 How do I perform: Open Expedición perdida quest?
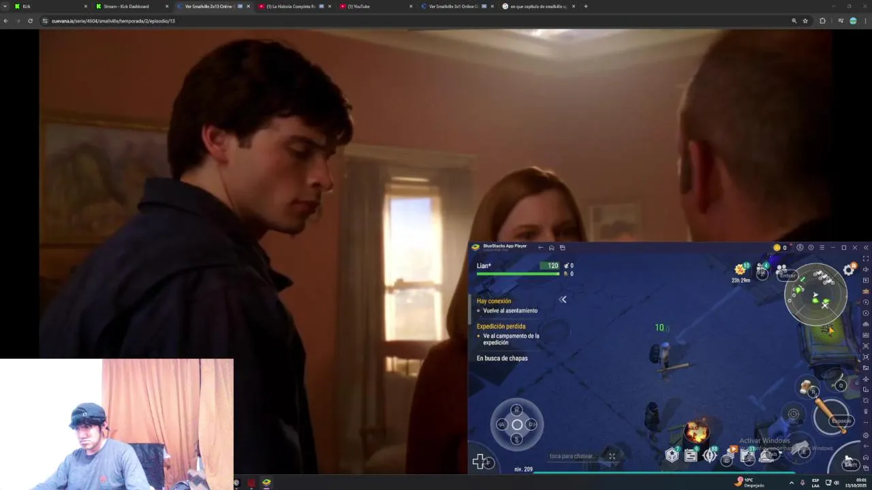point(501,326)
